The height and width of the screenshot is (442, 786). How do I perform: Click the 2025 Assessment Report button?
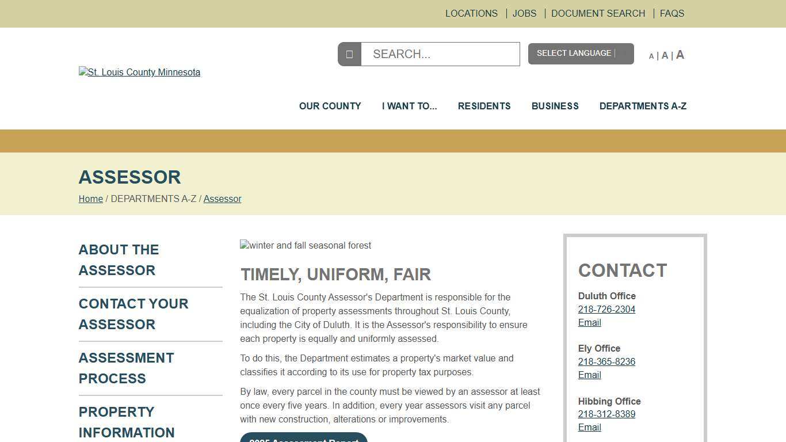(x=303, y=439)
